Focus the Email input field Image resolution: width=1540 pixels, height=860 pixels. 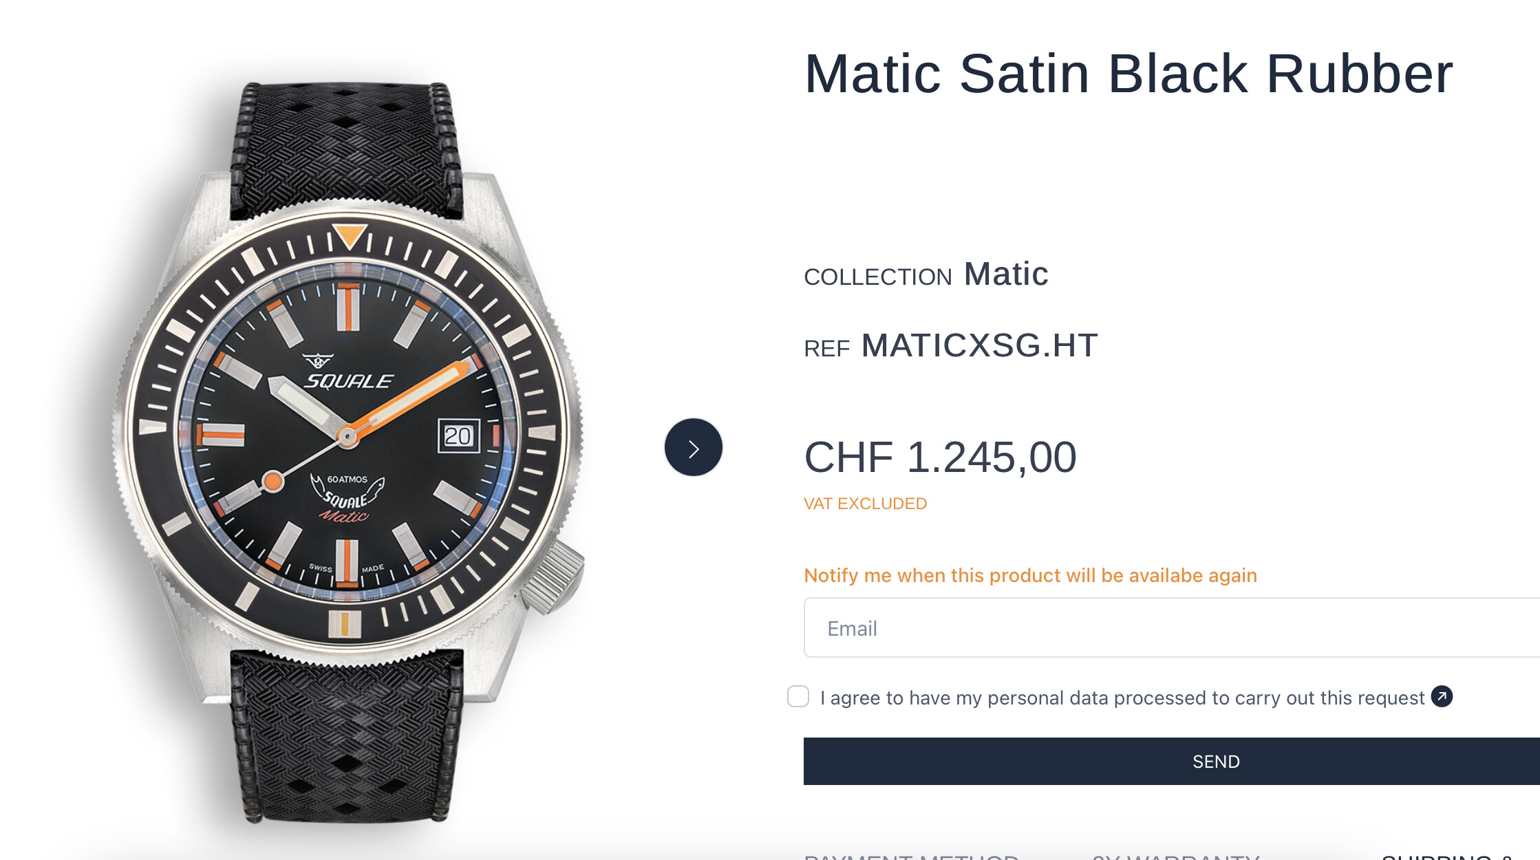coord(1170,628)
